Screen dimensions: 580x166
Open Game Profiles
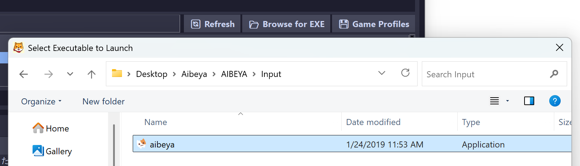[x=374, y=24]
